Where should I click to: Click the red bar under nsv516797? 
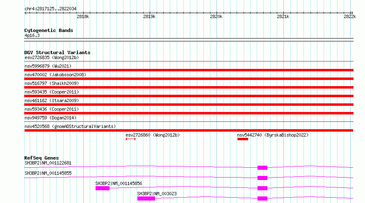(x=189, y=87)
